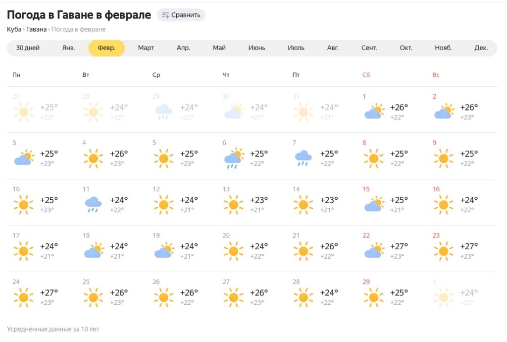Click the +27° temperature on February 24
Image resolution: width=507 pixels, height=342 pixels.
point(49,293)
